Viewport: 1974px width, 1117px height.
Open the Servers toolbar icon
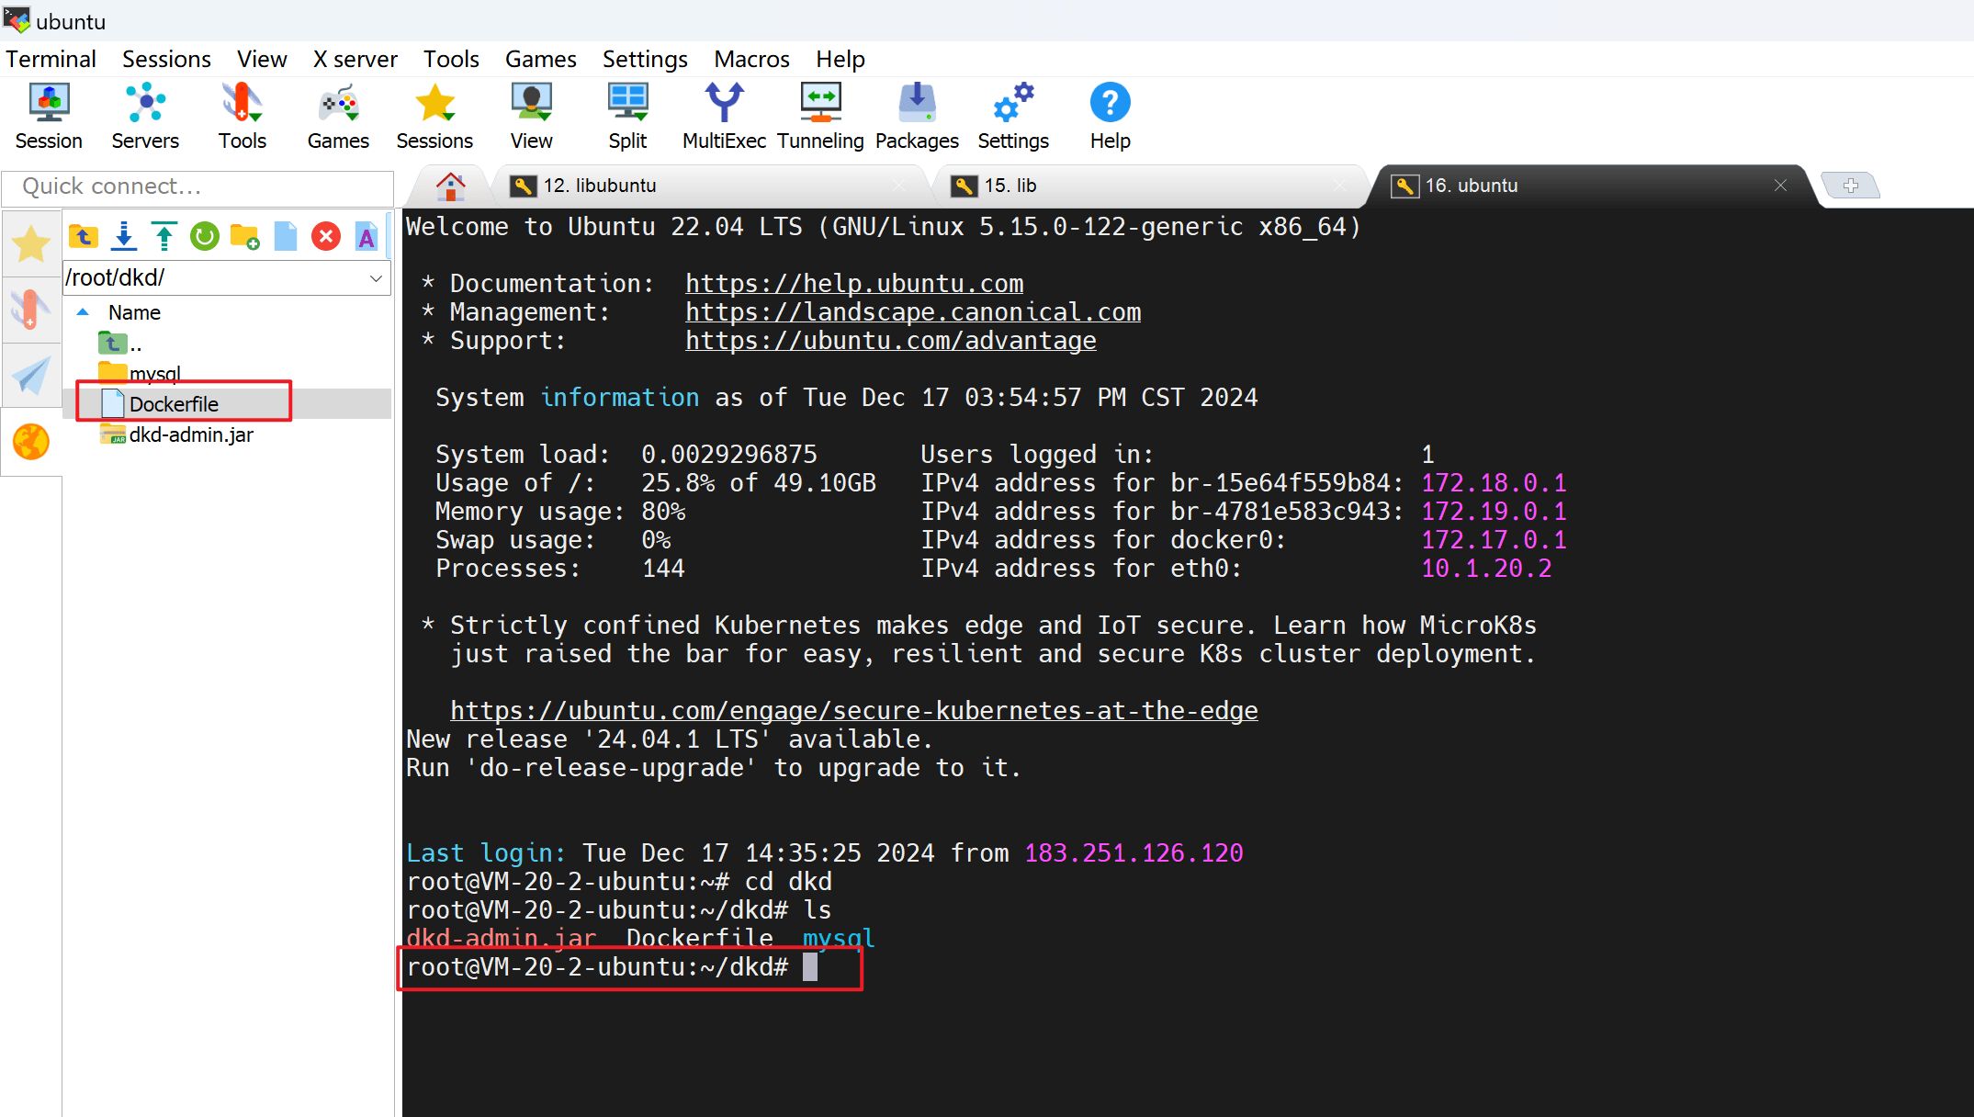[x=145, y=116]
